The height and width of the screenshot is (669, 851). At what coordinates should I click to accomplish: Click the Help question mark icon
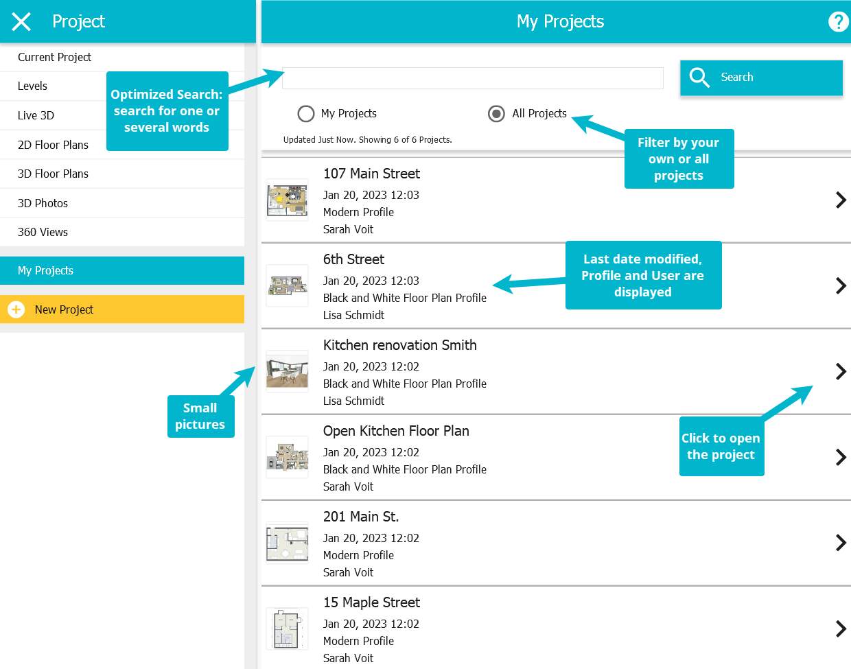pyautogui.click(x=838, y=21)
